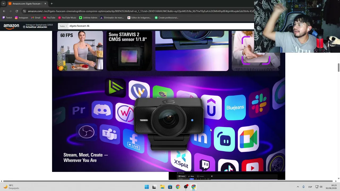
Task: Open a new browser tab
Action: pyautogui.click(x=52, y=4)
